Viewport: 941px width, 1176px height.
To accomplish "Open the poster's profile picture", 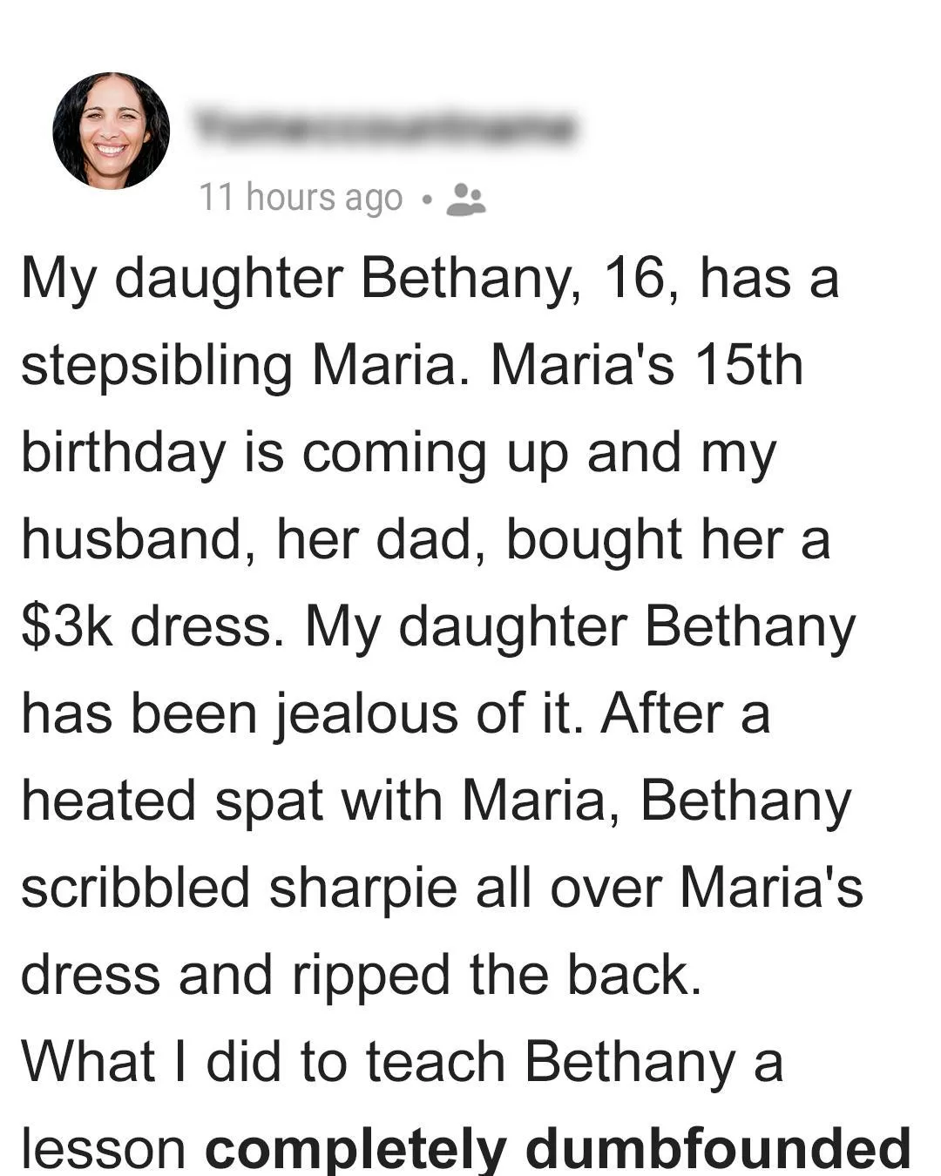I will pos(111,131).
